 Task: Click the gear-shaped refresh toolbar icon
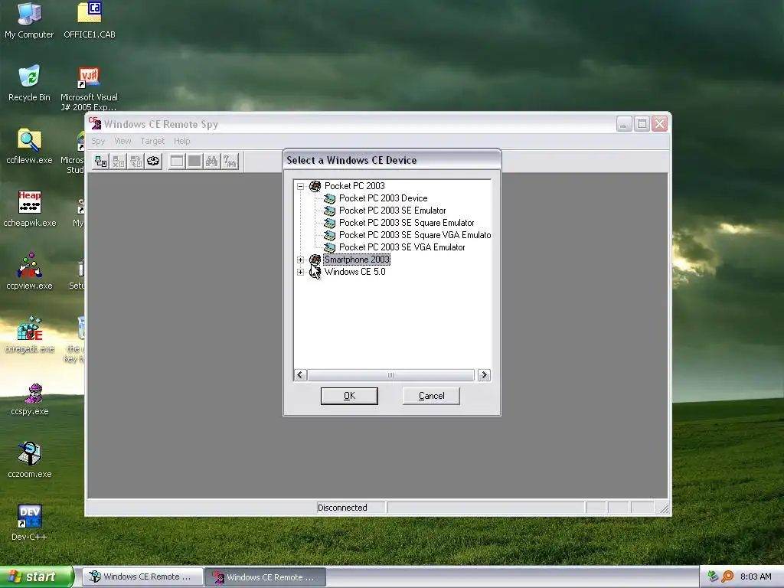[153, 161]
